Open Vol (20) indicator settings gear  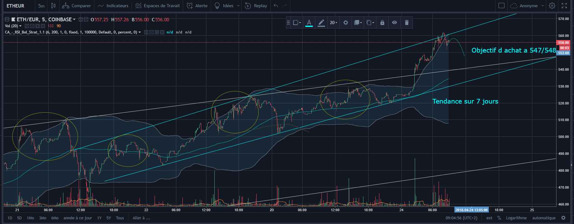pyautogui.click(x=32, y=26)
